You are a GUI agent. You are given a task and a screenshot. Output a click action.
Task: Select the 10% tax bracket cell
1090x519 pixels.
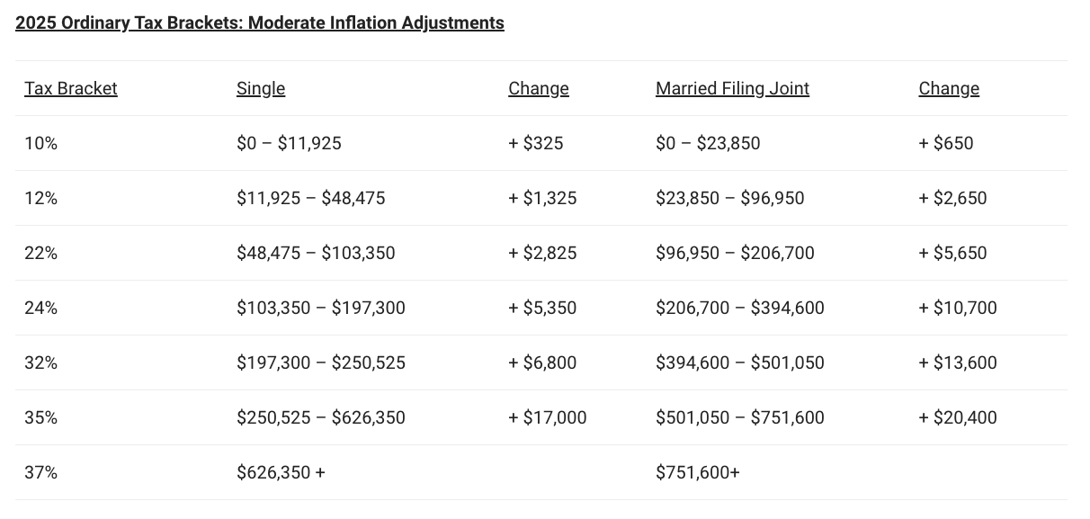[40, 143]
